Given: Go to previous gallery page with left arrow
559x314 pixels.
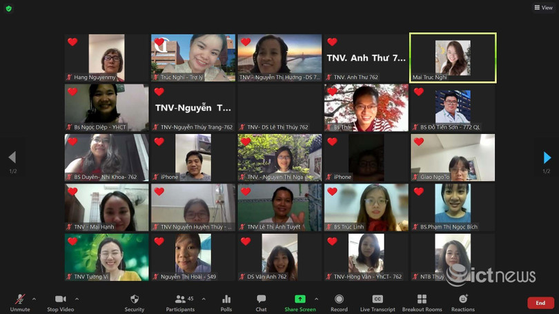Looking at the screenshot, I should click(12, 158).
